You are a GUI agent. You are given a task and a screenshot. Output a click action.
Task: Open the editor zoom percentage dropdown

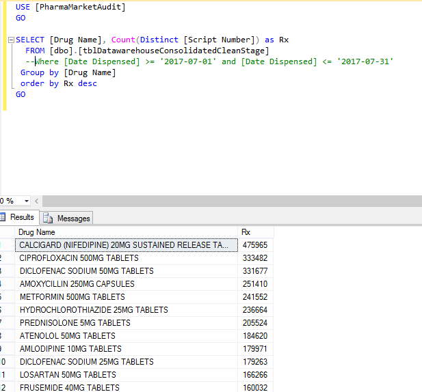(x=27, y=201)
